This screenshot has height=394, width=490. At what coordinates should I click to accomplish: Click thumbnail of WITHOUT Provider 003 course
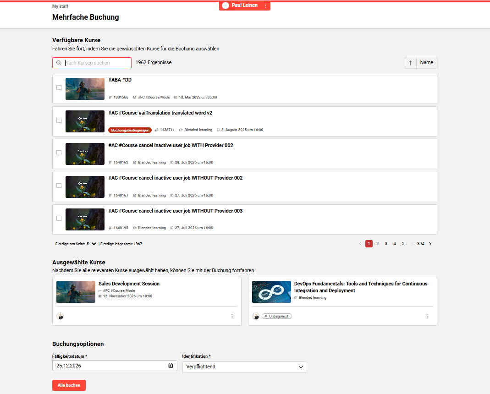pyautogui.click(x=85, y=219)
